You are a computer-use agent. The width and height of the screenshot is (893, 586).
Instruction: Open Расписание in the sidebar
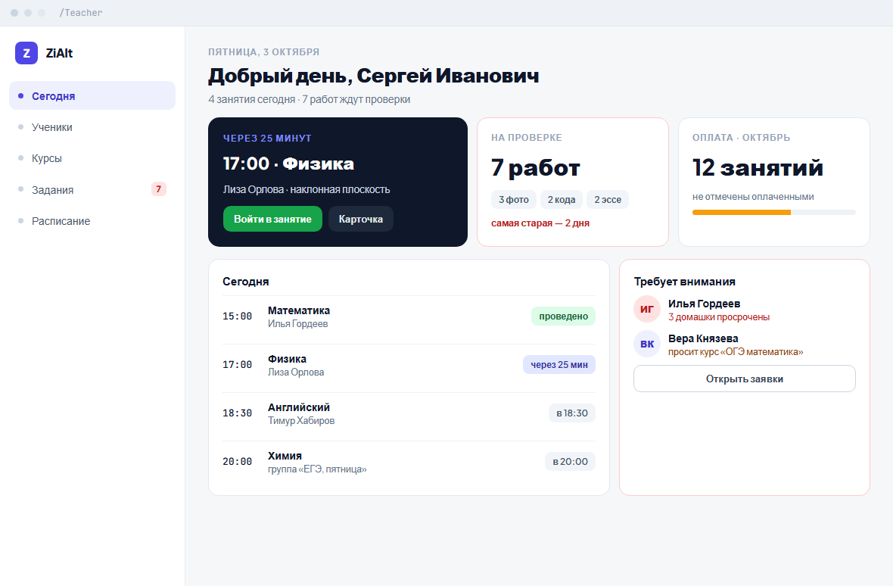92,221
